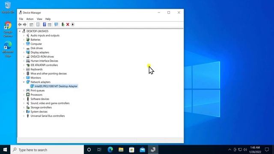Toggle the Show/Hide Console Tree toolbar icon
This screenshot has height=154, width=274.
[x=31, y=25]
